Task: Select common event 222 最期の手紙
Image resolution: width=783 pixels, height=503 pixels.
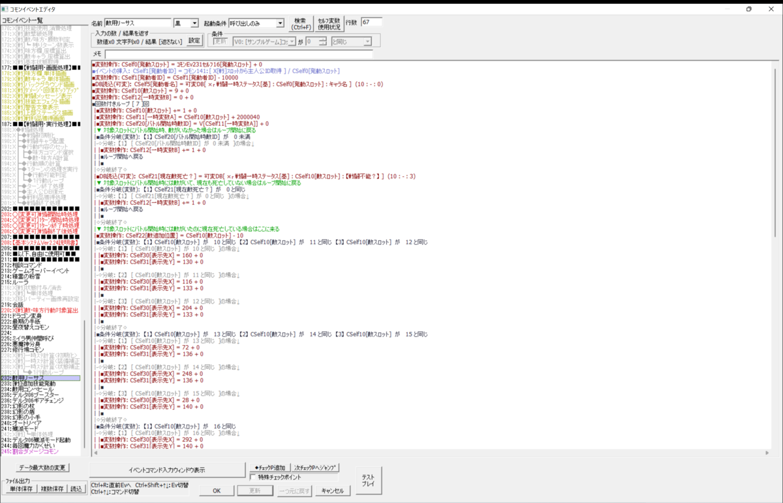Action: [41, 322]
